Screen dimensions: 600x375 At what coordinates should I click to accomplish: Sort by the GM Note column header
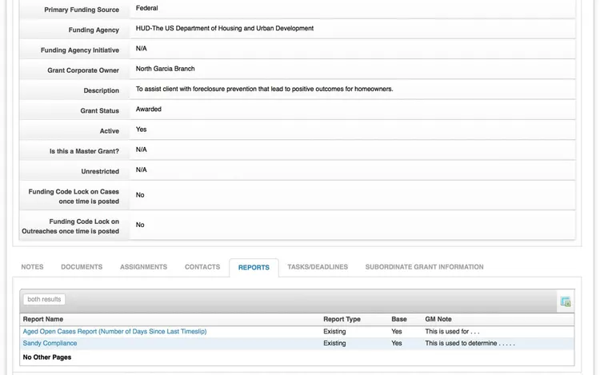click(x=438, y=319)
